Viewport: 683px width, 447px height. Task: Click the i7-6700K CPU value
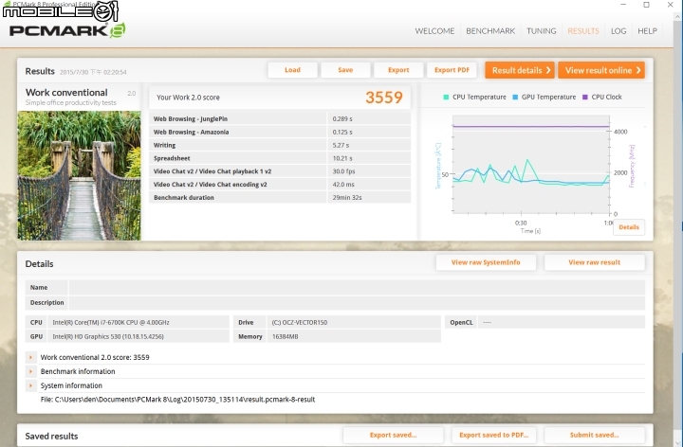138,322
